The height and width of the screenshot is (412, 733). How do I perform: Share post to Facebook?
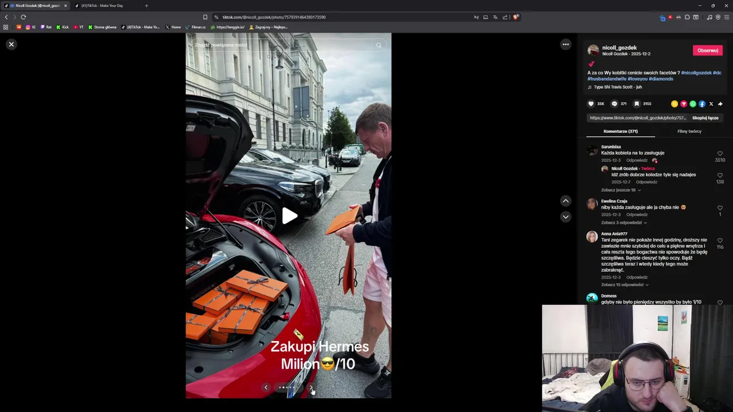point(702,104)
